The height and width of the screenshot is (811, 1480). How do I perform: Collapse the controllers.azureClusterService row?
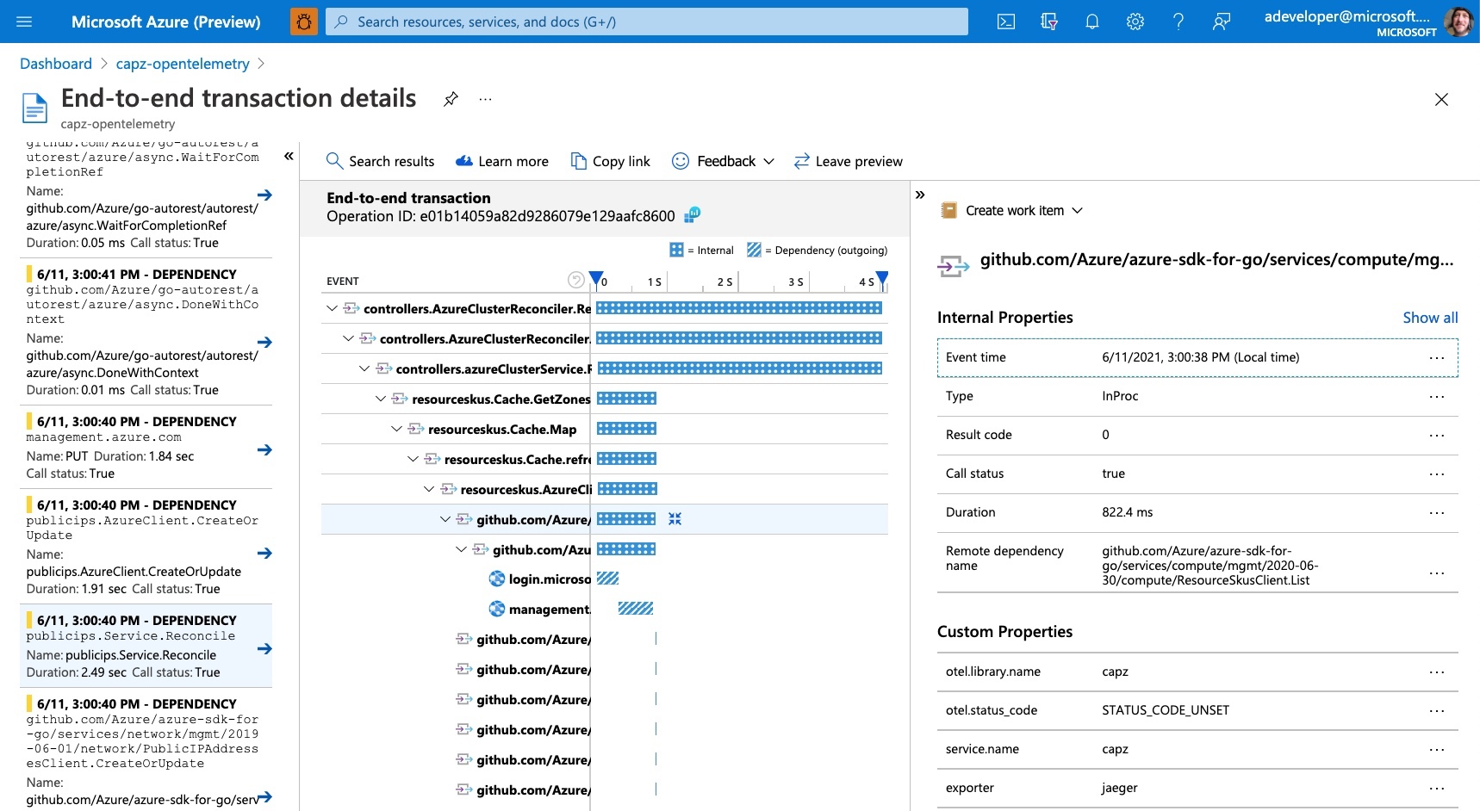pyautogui.click(x=364, y=368)
